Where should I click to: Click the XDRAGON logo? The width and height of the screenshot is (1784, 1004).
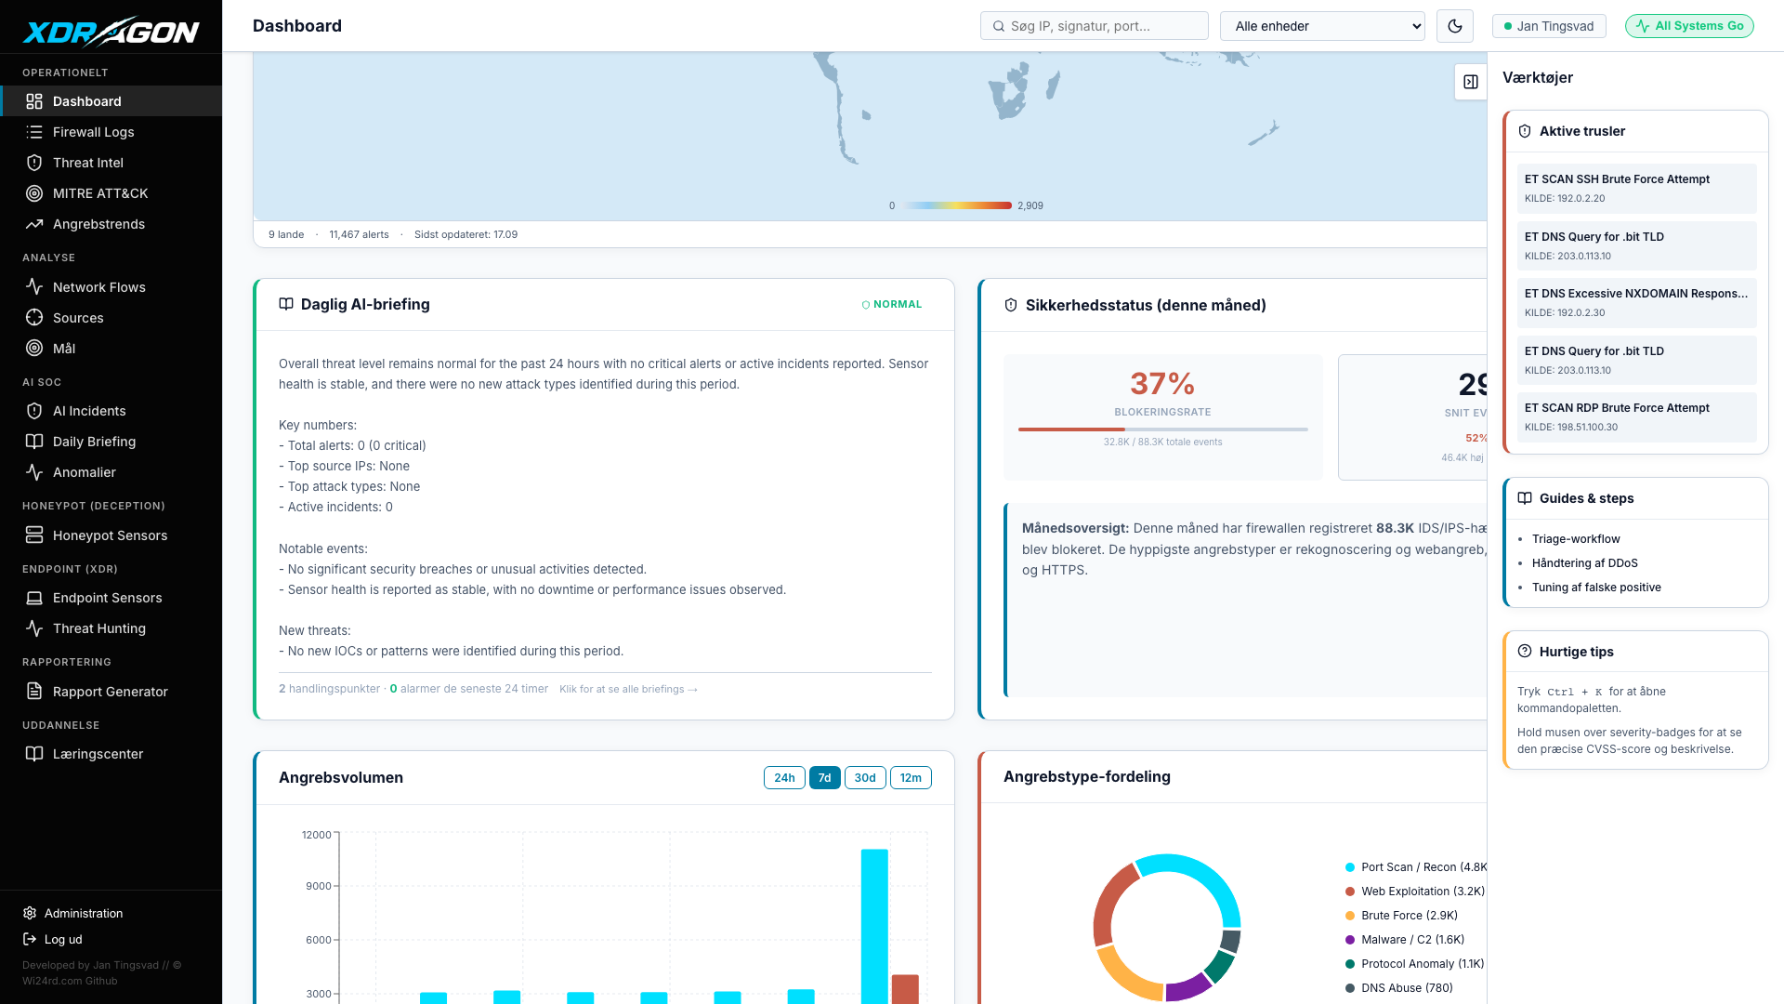click(111, 32)
